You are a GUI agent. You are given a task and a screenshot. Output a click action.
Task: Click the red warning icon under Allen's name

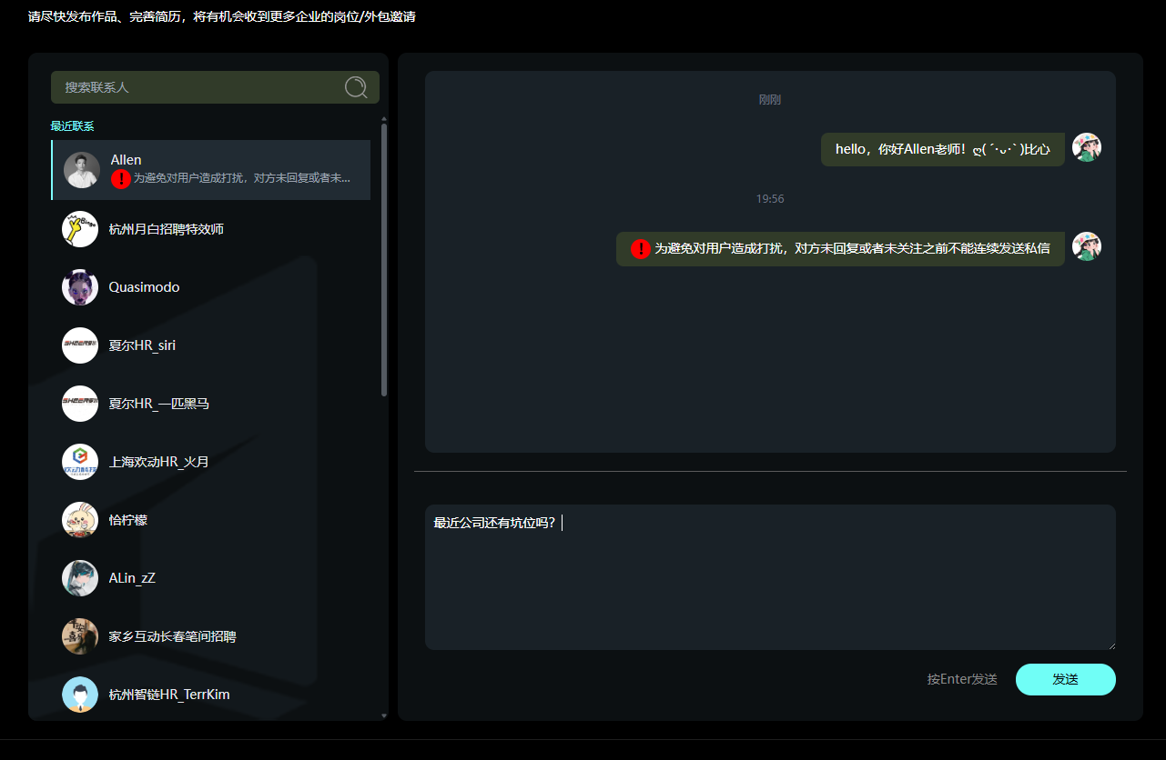click(121, 179)
